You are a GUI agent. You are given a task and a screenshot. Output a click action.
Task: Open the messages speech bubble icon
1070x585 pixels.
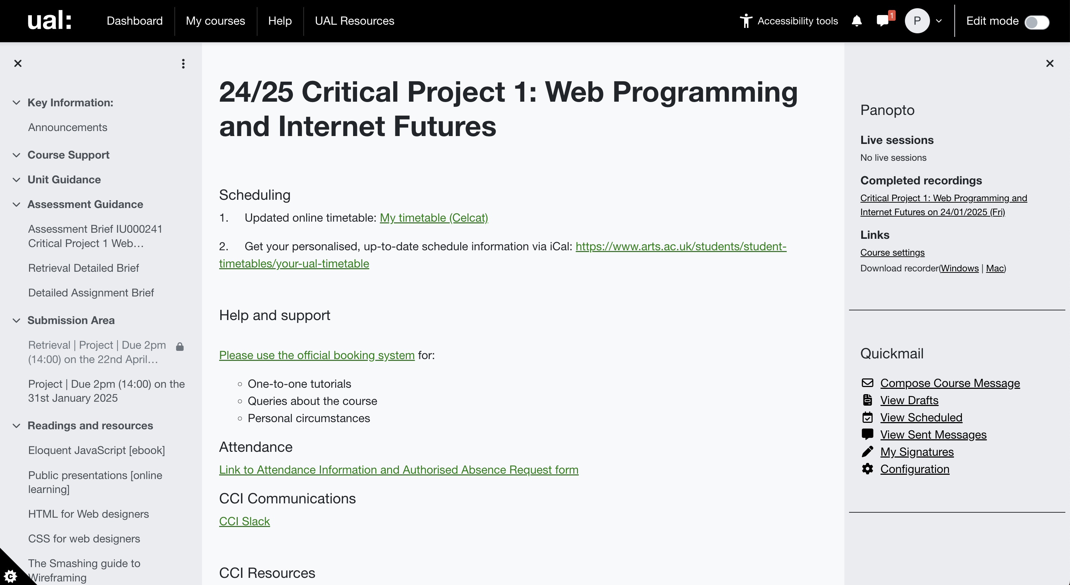click(882, 21)
